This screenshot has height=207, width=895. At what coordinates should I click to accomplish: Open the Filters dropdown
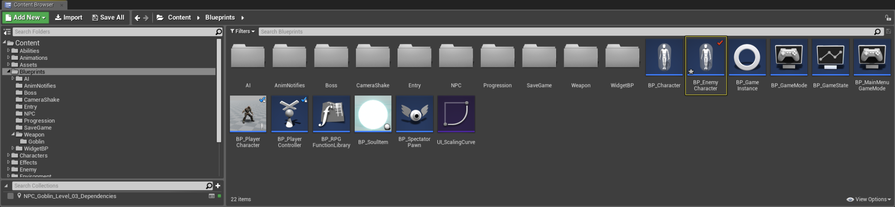tap(243, 31)
